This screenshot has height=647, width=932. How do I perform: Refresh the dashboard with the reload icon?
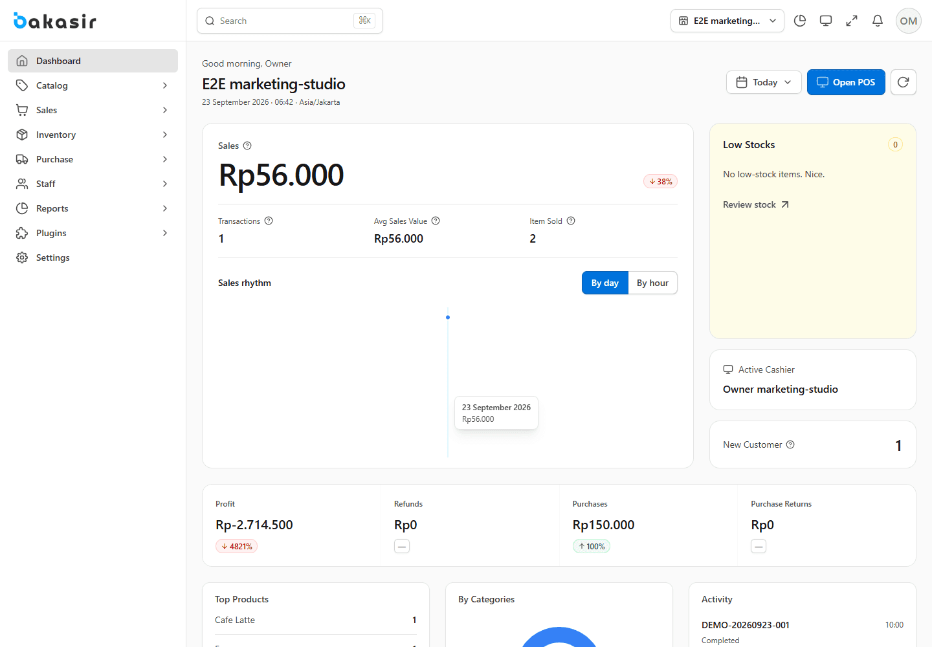(904, 82)
